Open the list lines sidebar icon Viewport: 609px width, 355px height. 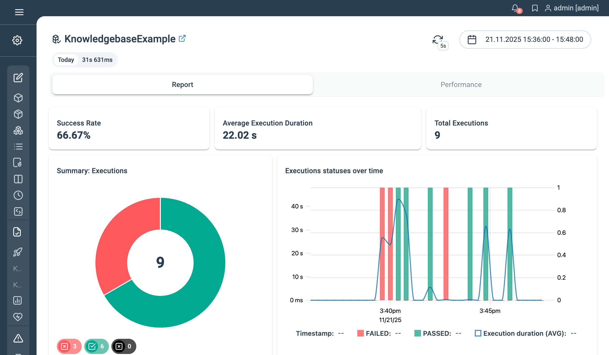18,147
